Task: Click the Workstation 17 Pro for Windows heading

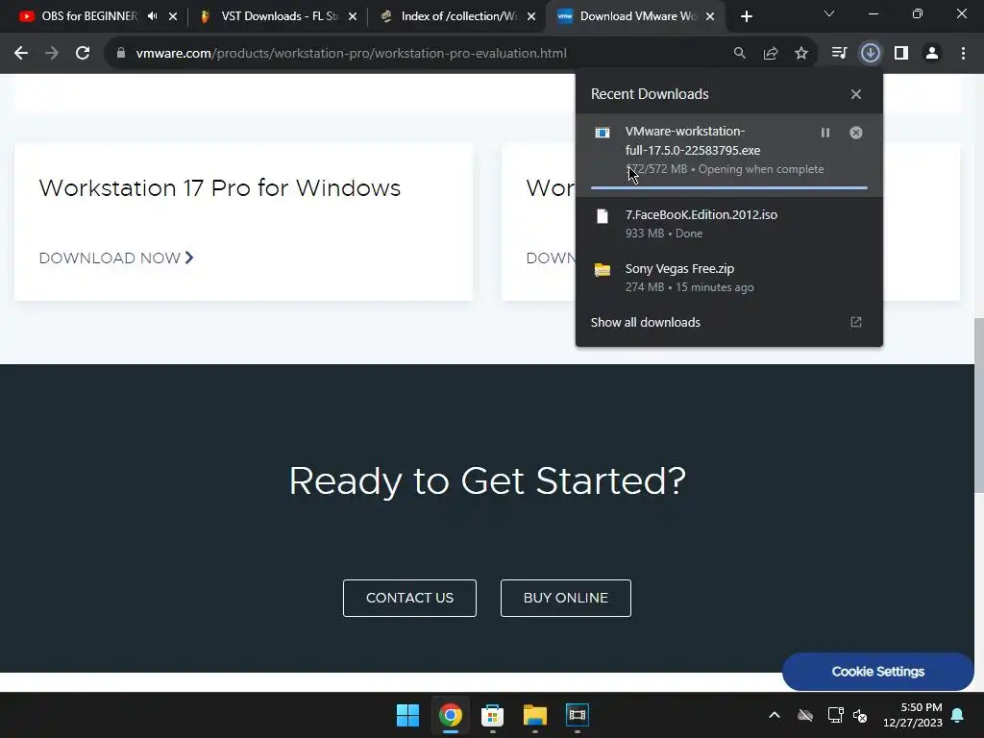Action: pos(220,188)
